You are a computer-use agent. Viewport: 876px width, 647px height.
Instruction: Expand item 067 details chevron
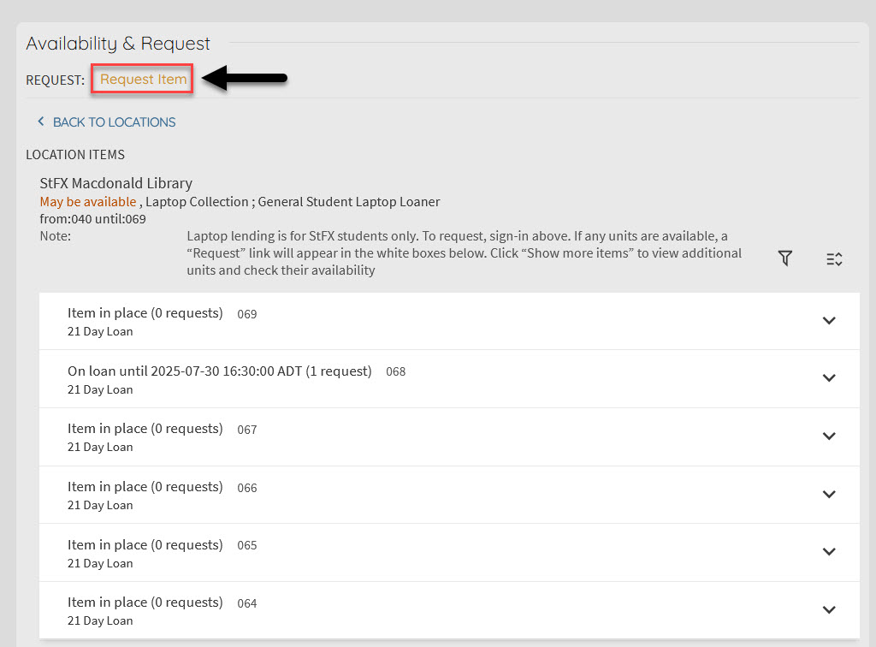[828, 436]
